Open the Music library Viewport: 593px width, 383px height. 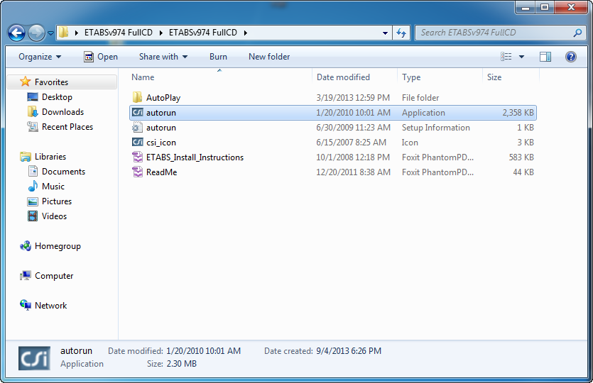[53, 187]
